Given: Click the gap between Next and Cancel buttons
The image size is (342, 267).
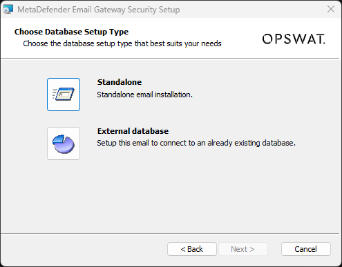Looking at the screenshot, I should (x=274, y=249).
